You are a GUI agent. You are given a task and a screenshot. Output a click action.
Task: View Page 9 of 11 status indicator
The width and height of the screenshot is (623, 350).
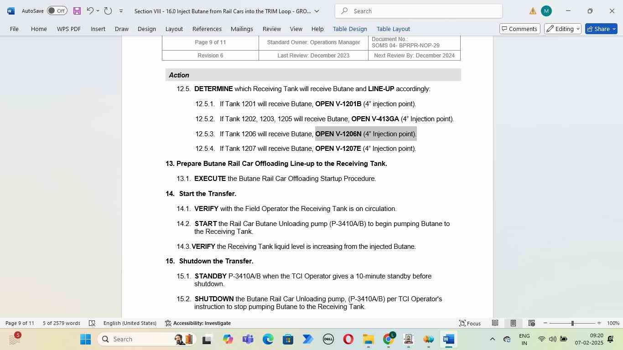pyautogui.click(x=20, y=323)
